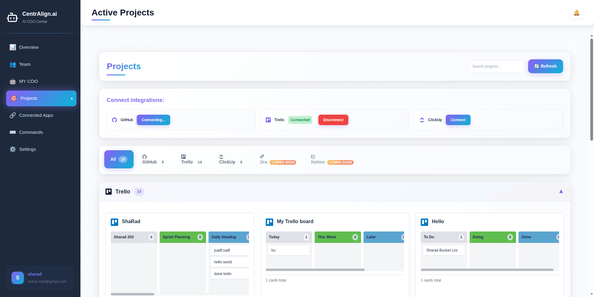
Task: Disconnect the Trello integration
Action: click(x=333, y=120)
